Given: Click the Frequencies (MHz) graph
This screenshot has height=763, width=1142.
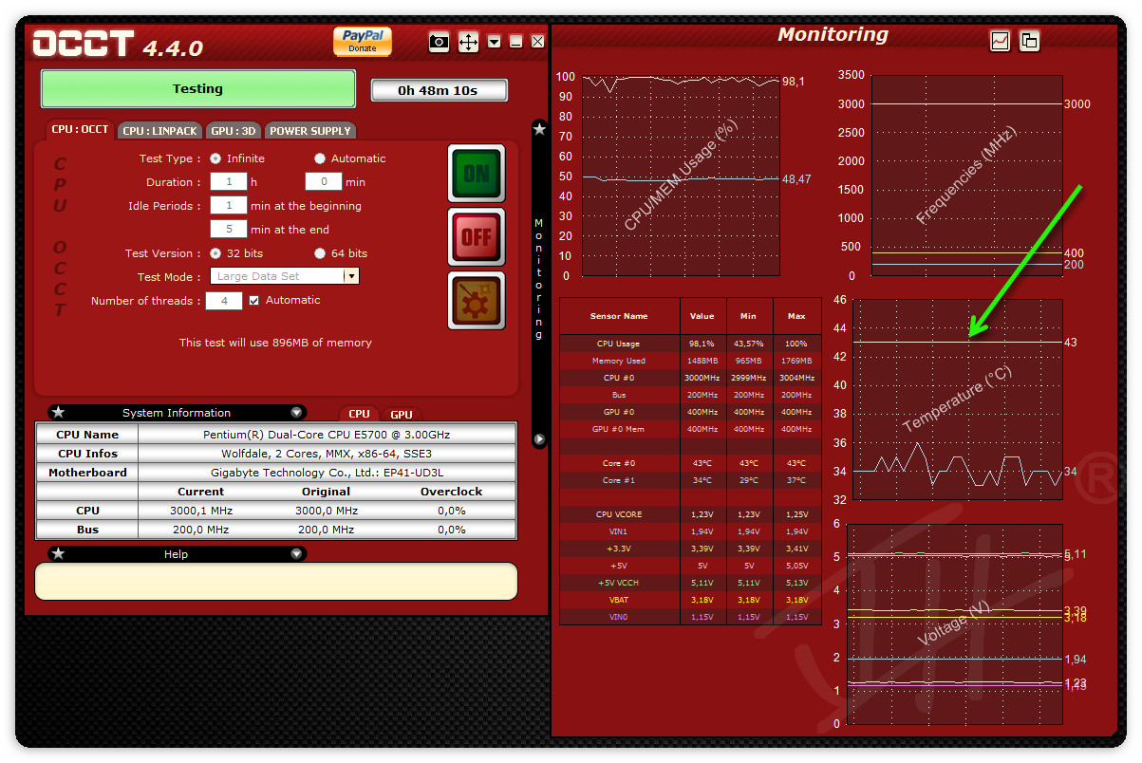Looking at the screenshot, I should (x=966, y=176).
